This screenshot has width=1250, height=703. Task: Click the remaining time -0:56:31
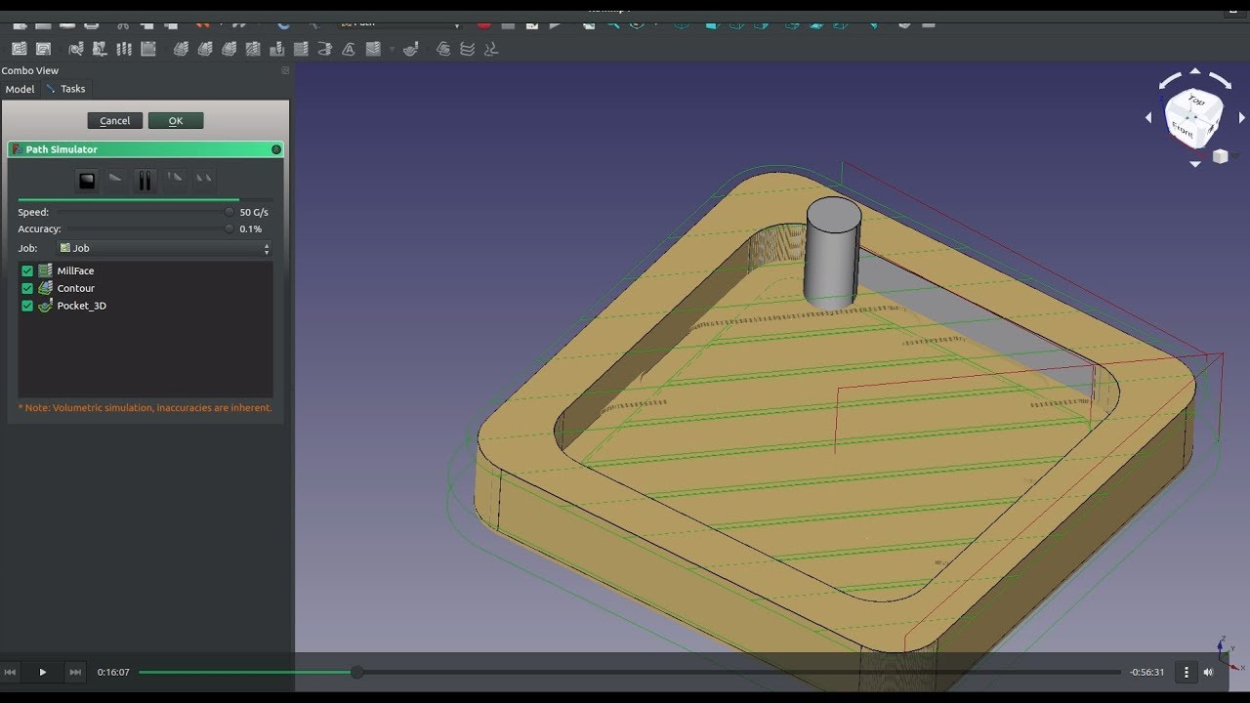click(1146, 672)
